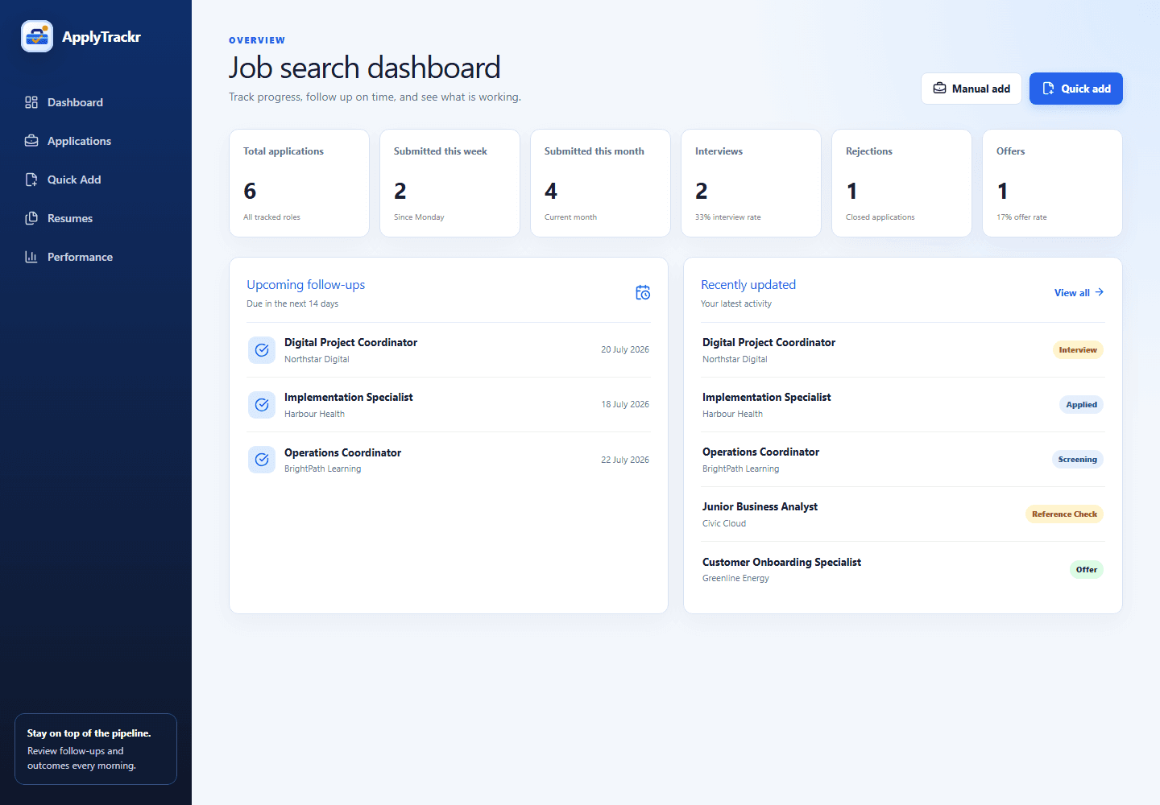
Task: Click the Quick Add file icon in sidebar
Action: [31, 180]
